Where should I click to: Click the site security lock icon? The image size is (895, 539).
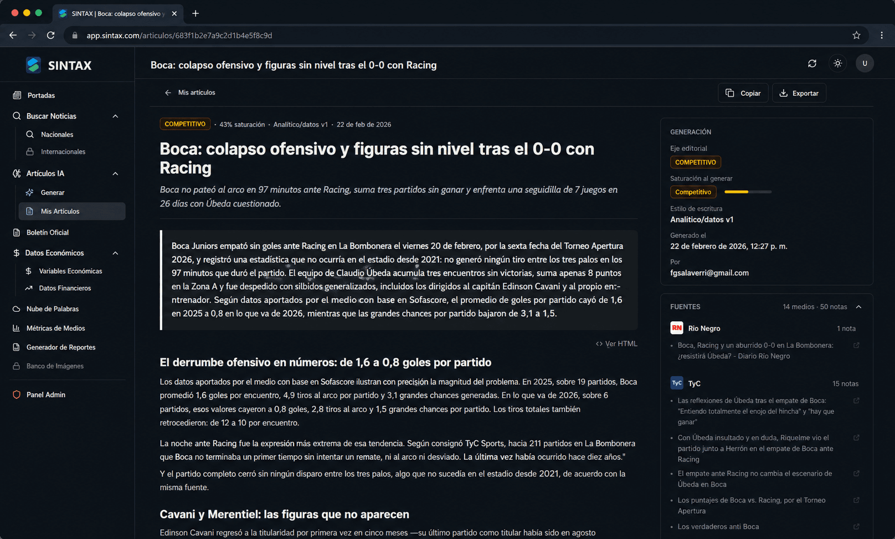[x=75, y=35]
